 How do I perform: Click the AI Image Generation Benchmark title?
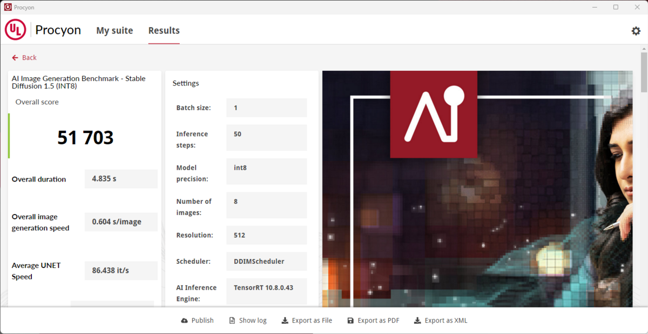coord(79,82)
